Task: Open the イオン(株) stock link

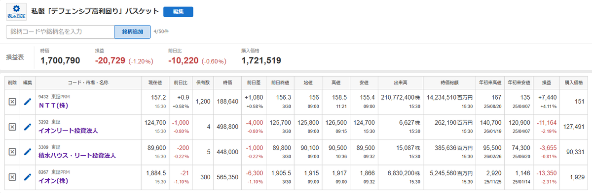Action: point(53,180)
